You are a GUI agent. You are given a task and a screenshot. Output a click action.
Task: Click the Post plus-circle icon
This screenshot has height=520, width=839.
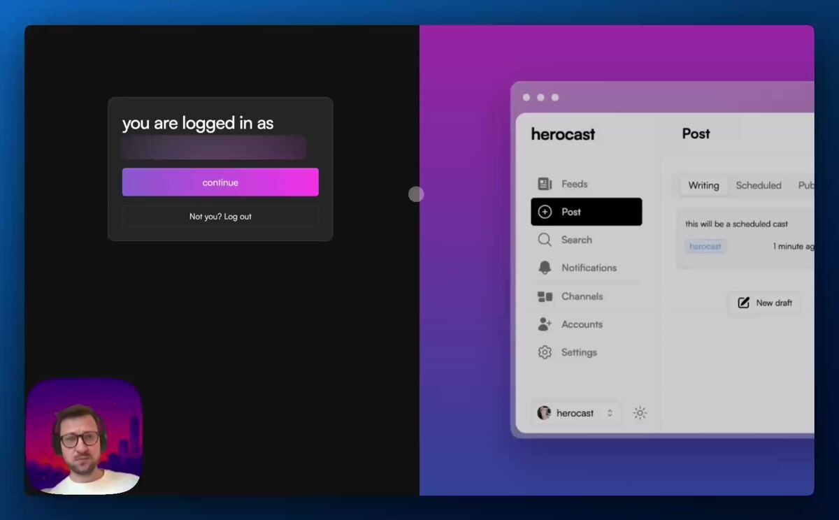coord(545,212)
